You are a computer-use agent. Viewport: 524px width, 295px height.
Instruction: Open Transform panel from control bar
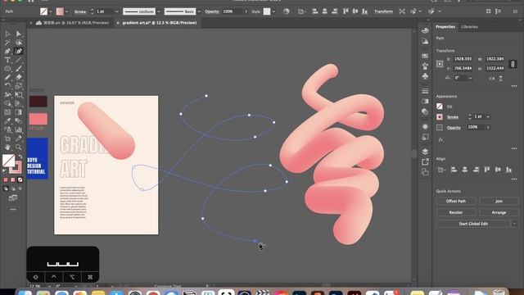click(x=383, y=11)
